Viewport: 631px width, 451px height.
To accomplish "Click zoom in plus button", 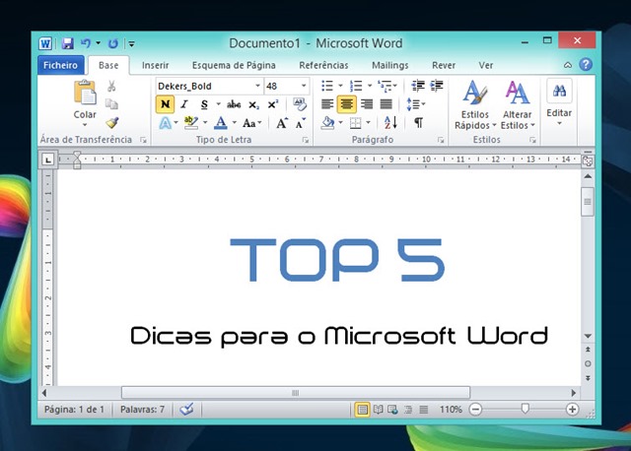I will (572, 410).
